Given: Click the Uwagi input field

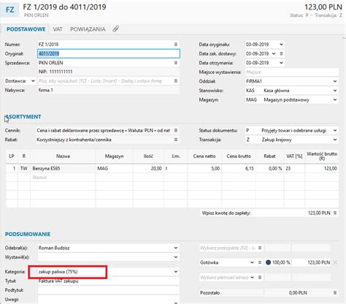Looking at the screenshot, I should click(x=109, y=300).
